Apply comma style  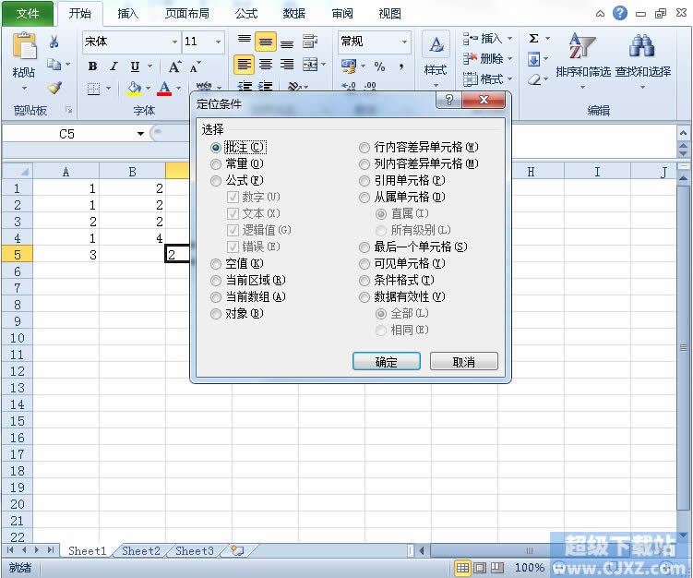[401, 66]
